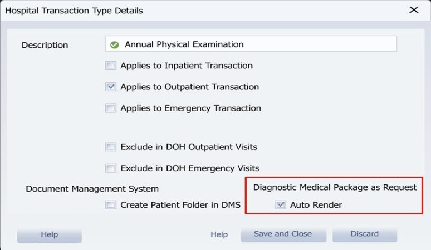Screen dimensions: 431x250
Task: Click the Document Management System heading
Action: 92,189
